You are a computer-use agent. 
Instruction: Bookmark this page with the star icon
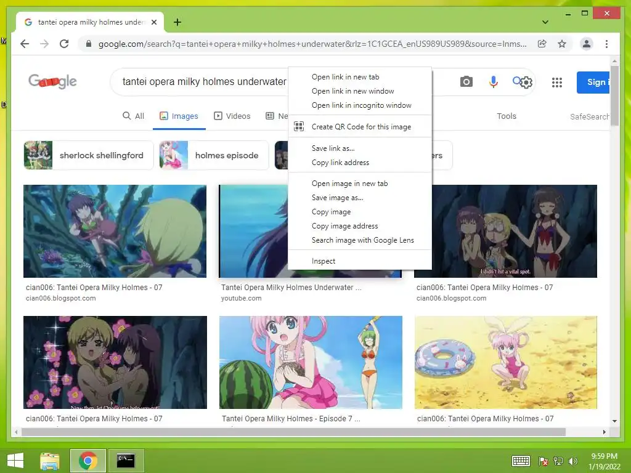[562, 44]
